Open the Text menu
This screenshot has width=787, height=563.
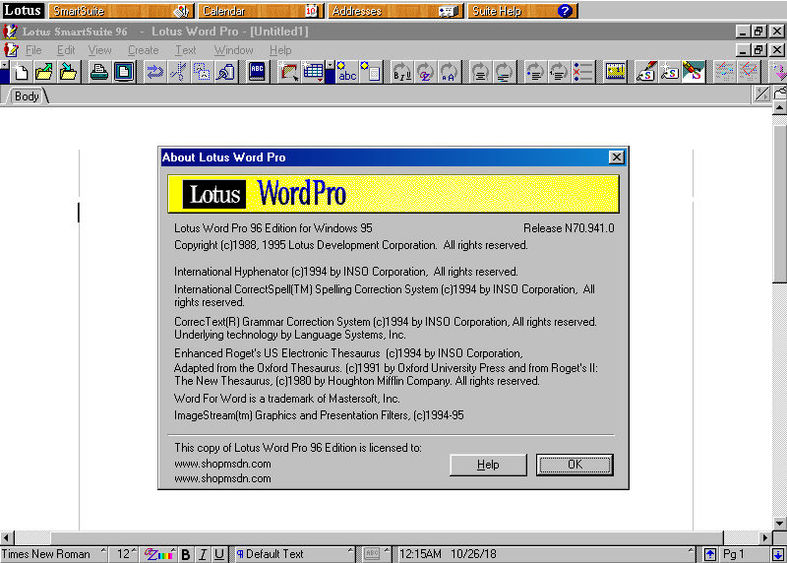pyautogui.click(x=185, y=50)
